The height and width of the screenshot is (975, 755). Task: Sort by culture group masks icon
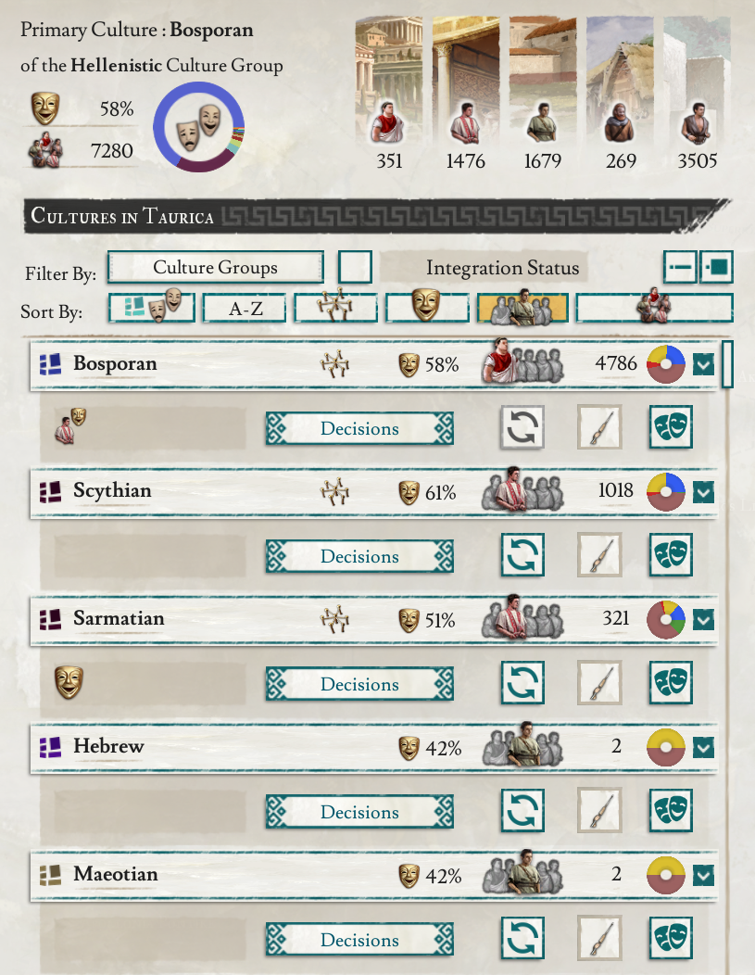click(x=152, y=307)
